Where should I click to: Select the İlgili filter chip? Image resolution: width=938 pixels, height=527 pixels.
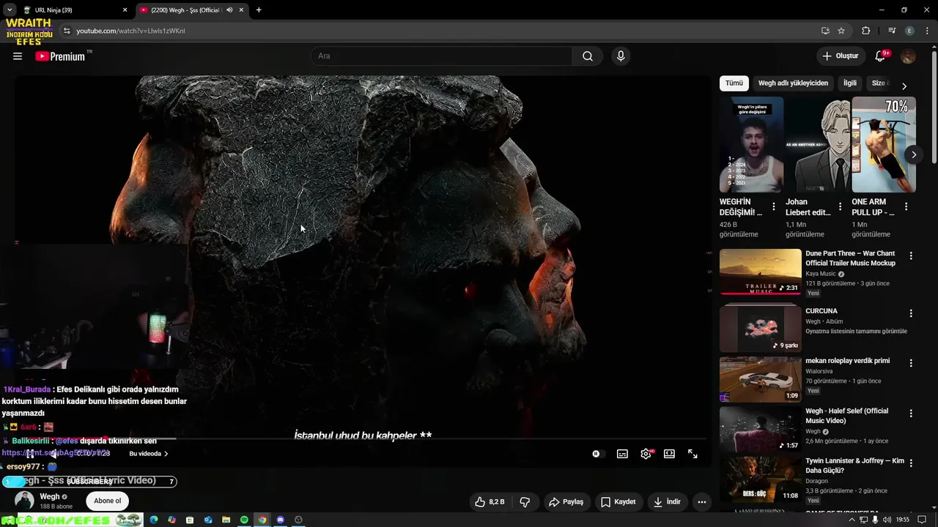pyautogui.click(x=850, y=83)
